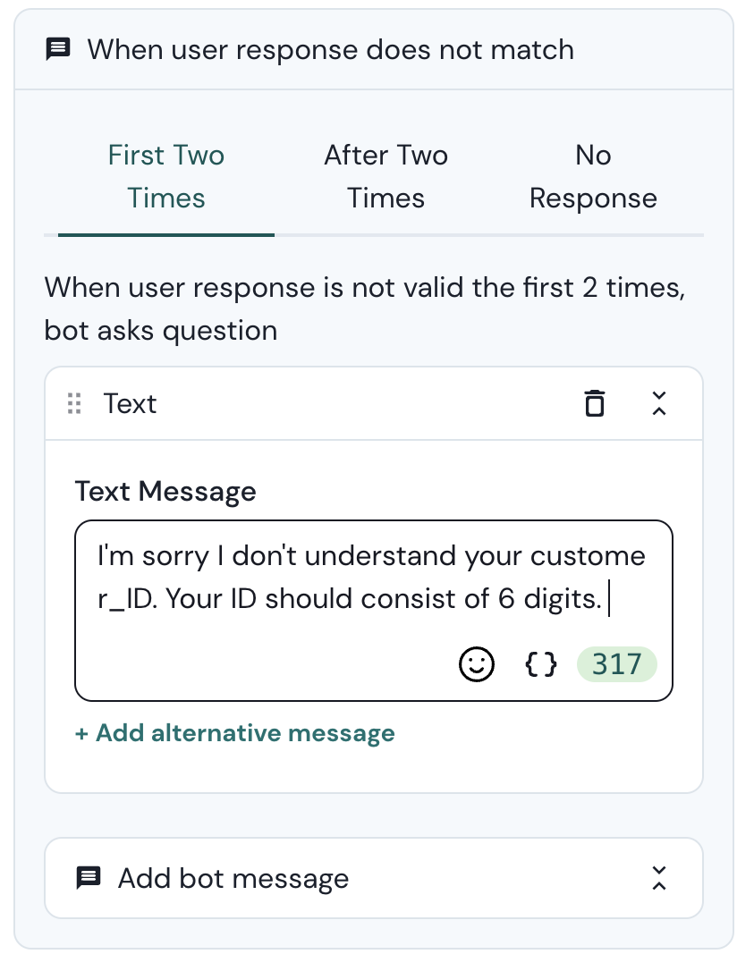
Task: Click the Add bot message button
Action: point(233,878)
